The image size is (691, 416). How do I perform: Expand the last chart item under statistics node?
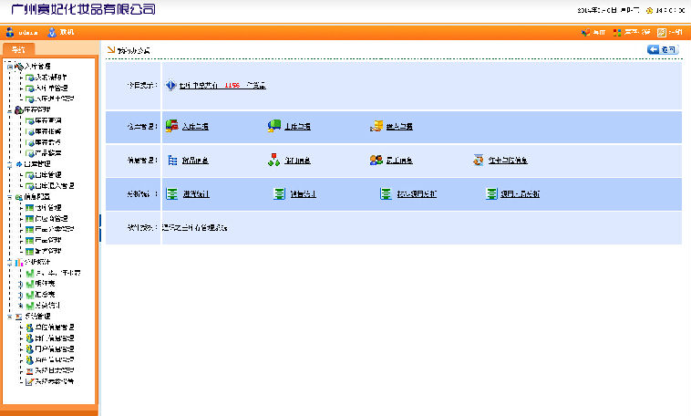coord(20,306)
